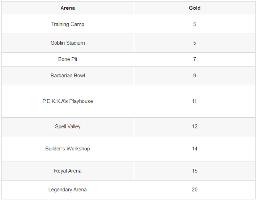The height and width of the screenshot is (200, 257).
Task: Click the gold value 15
Action: point(194,171)
